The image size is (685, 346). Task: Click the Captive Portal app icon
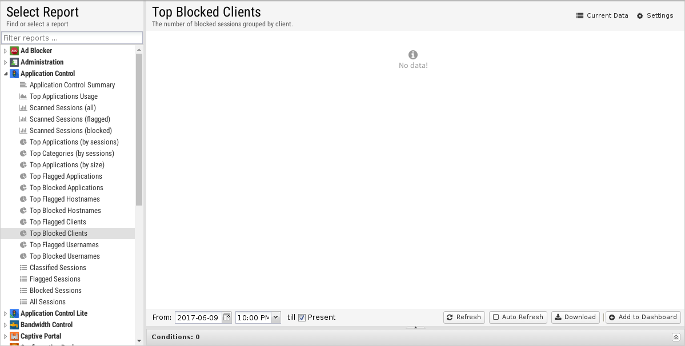click(14, 336)
